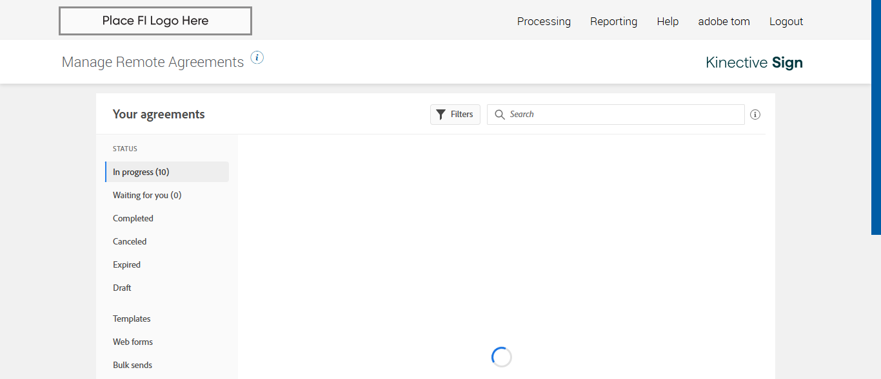The width and height of the screenshot is (881, 379).
Task: Click Logout in the header
Action: (x=786, y=21)
